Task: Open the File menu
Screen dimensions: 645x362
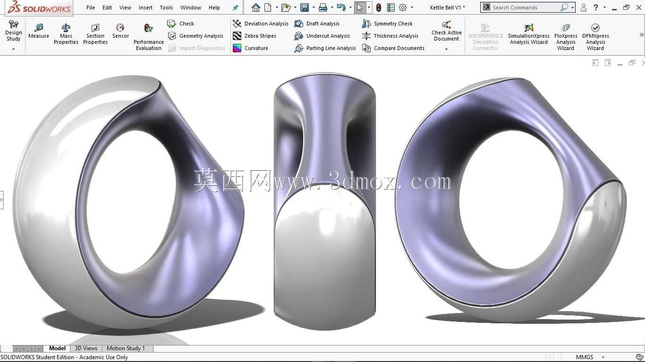Action: 91,8
